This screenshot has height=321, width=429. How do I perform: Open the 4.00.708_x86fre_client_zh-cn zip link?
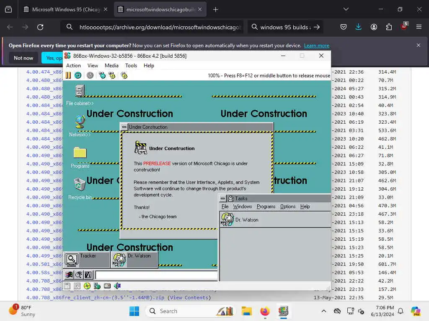[95, 298]
